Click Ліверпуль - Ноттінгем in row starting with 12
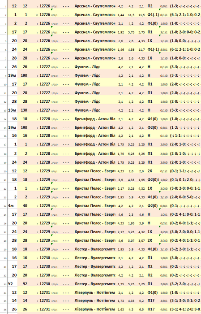The height and width of the screenshot is (314, 201). tap(95, 292)
